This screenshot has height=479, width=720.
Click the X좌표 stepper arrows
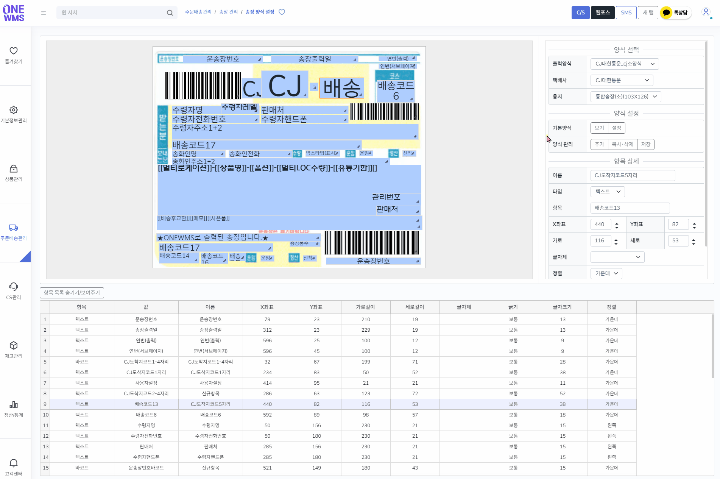click(617, 226)
